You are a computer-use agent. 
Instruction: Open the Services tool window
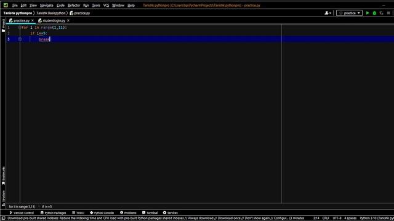coord(170,213)
